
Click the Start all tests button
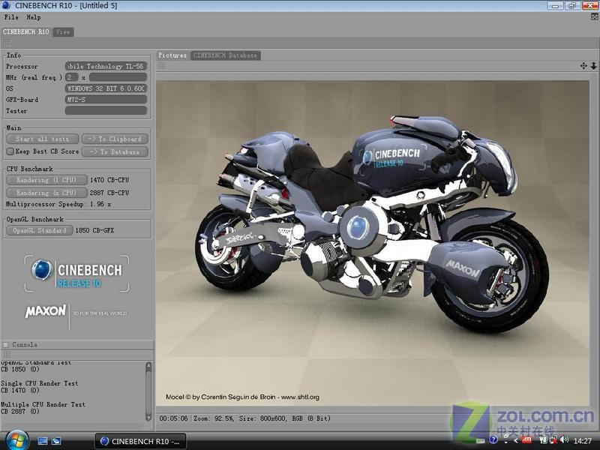[43, 139]
